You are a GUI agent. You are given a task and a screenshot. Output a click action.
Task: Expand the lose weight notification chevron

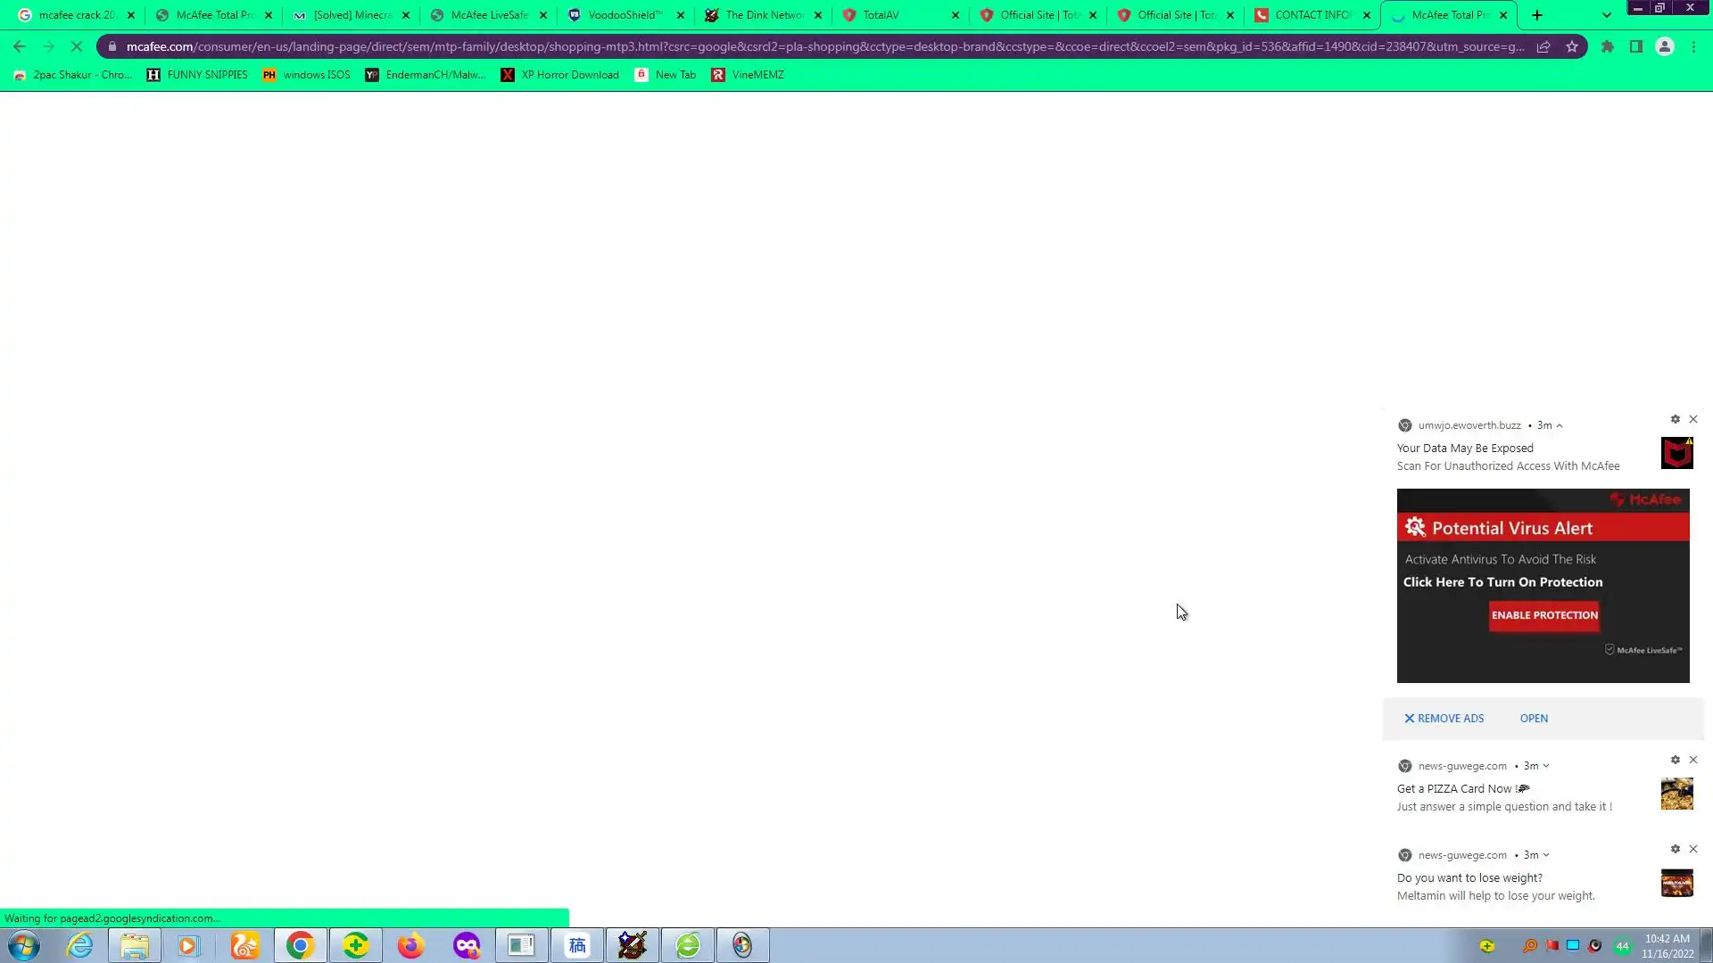pyautogui.click(x=1546, y=855)
